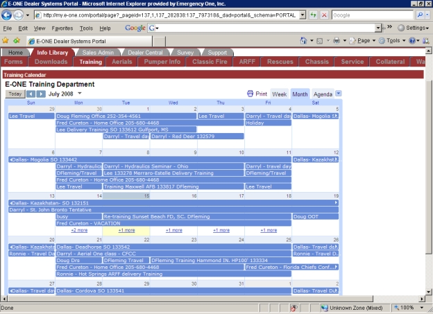Click the Unknown Zone security icon

(x=324, y=308)
